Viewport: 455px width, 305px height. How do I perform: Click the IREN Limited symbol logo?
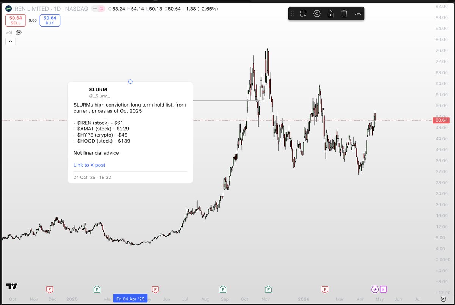[8, 9]
